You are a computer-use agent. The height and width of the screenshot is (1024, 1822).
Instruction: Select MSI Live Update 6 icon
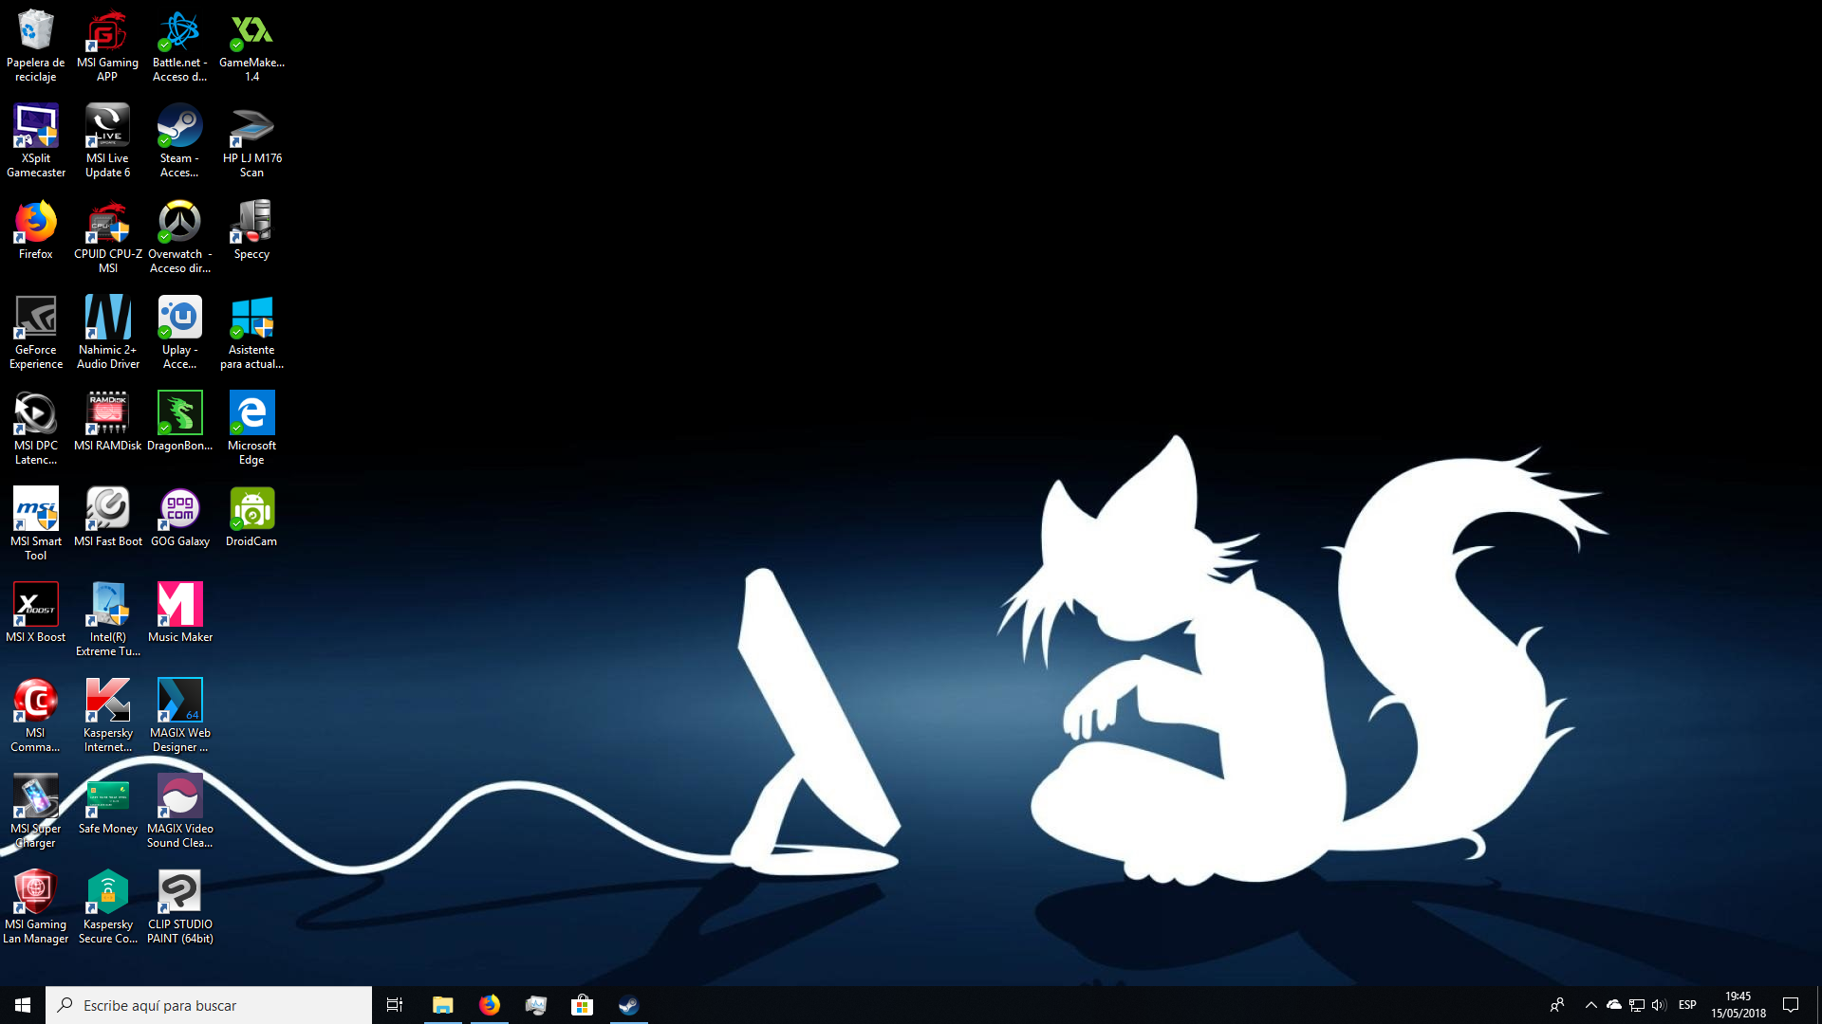pos(107,141)
